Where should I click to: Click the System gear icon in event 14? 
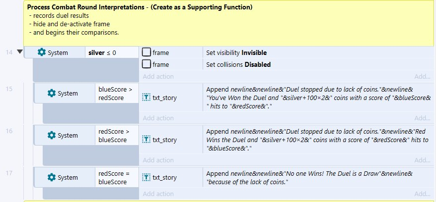pyautogui.click(x=41, y=52)
